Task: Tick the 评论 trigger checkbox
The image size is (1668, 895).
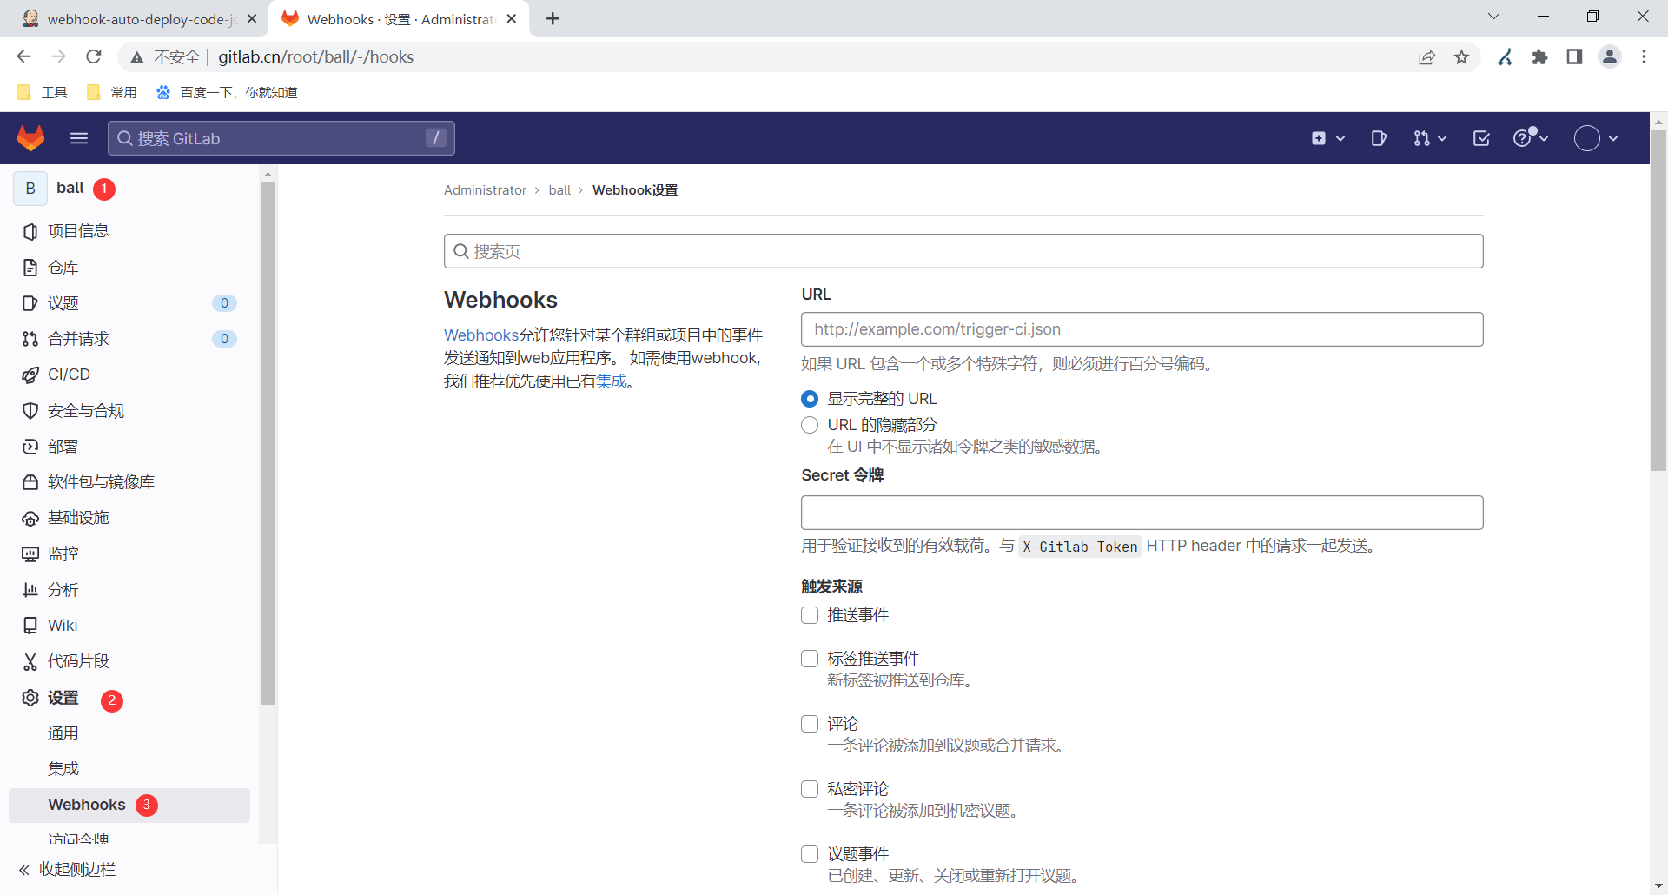Action: (x=810, y=724)
